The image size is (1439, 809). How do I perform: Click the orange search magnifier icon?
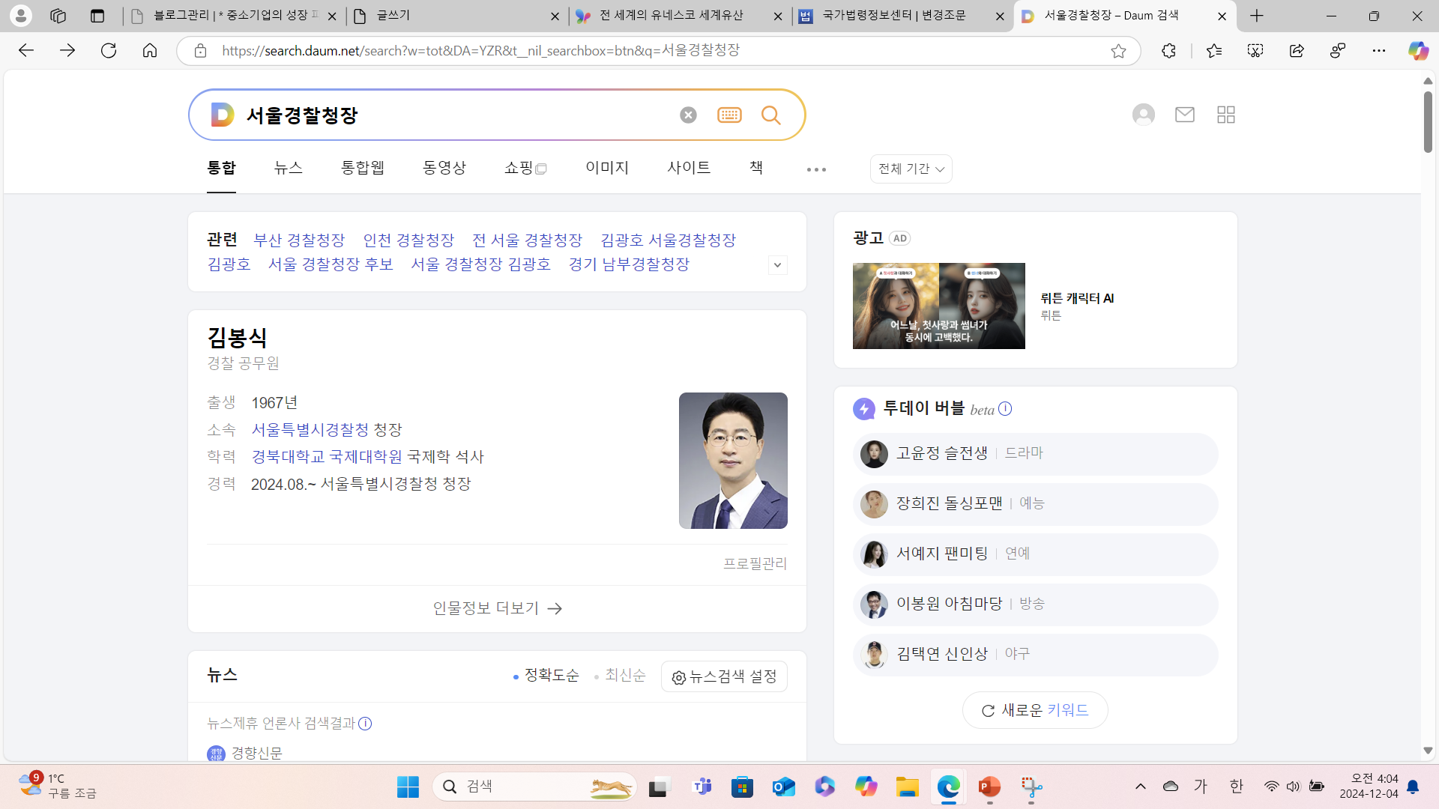(x=770, y=115)
